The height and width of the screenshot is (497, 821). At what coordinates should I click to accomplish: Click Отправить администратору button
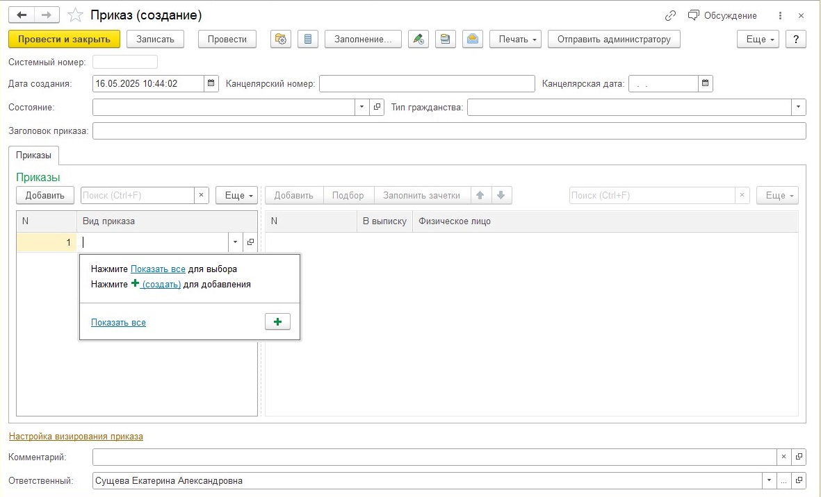pos(614,39)
